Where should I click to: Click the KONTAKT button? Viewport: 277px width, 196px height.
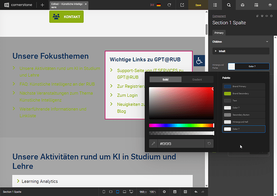(66, 16)
